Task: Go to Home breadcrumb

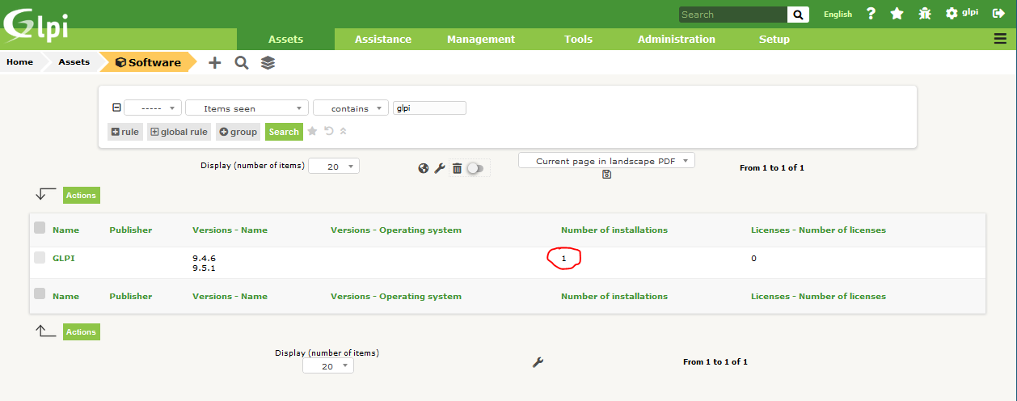Action: click(20, 62)
